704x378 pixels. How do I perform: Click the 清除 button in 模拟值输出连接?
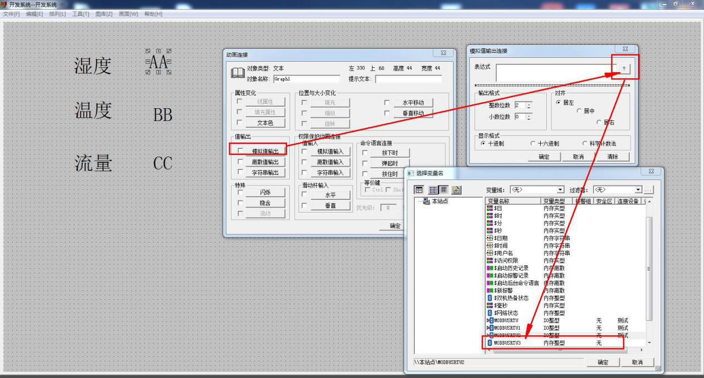point(612,157)
